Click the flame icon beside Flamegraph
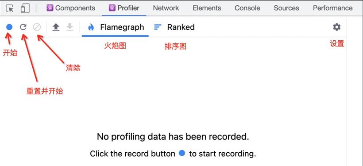 coord(91,27)
